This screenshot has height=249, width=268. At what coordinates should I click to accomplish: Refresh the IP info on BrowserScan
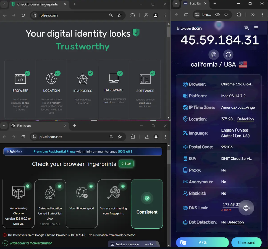(228, 55)
